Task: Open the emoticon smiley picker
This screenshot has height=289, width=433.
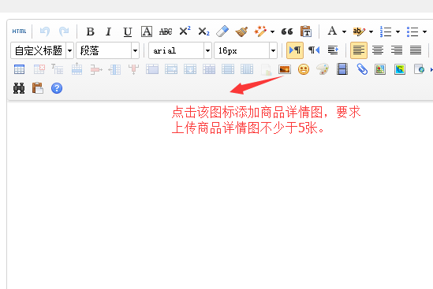Action: pyautogui.click(x=304, y=69)
